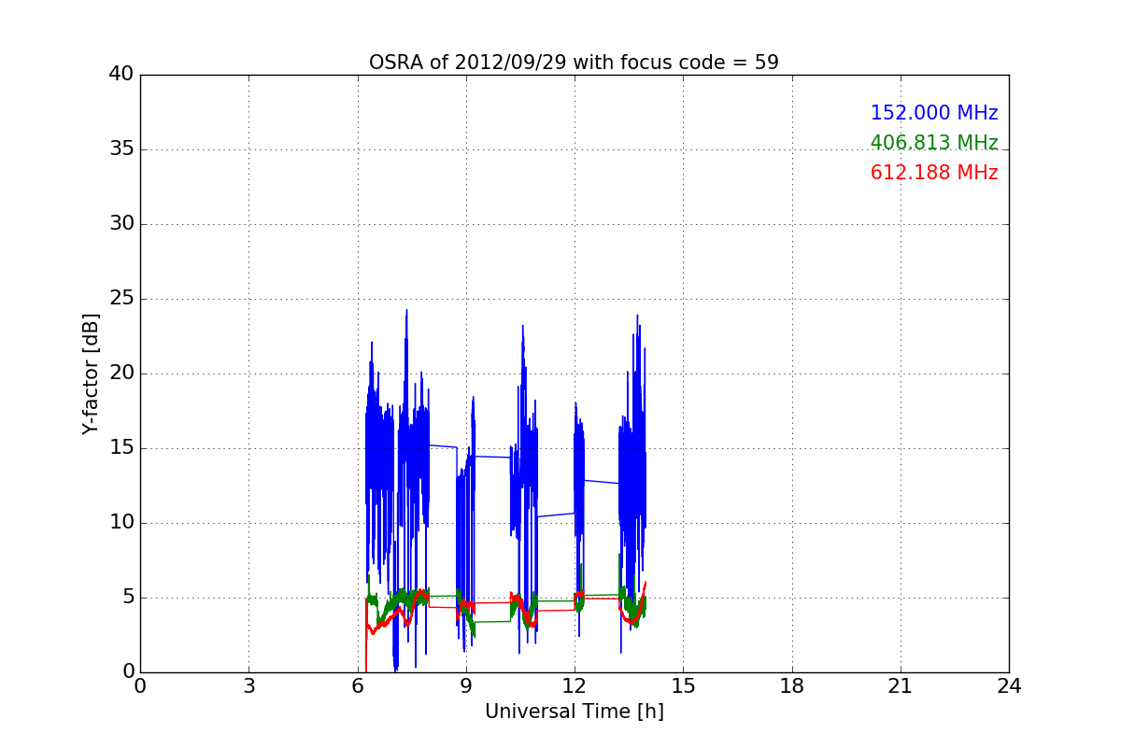Click the y-axis tick label 30

[121, 224]
